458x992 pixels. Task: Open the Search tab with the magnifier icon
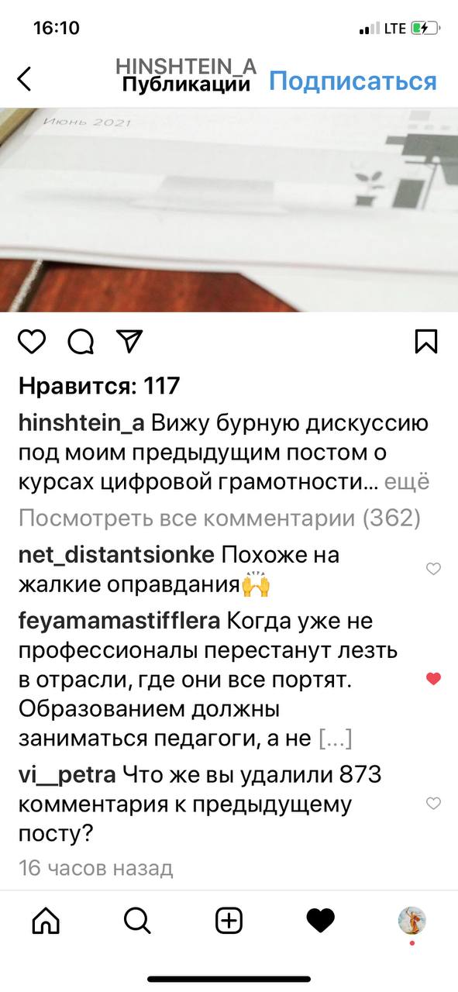[137, 921]
